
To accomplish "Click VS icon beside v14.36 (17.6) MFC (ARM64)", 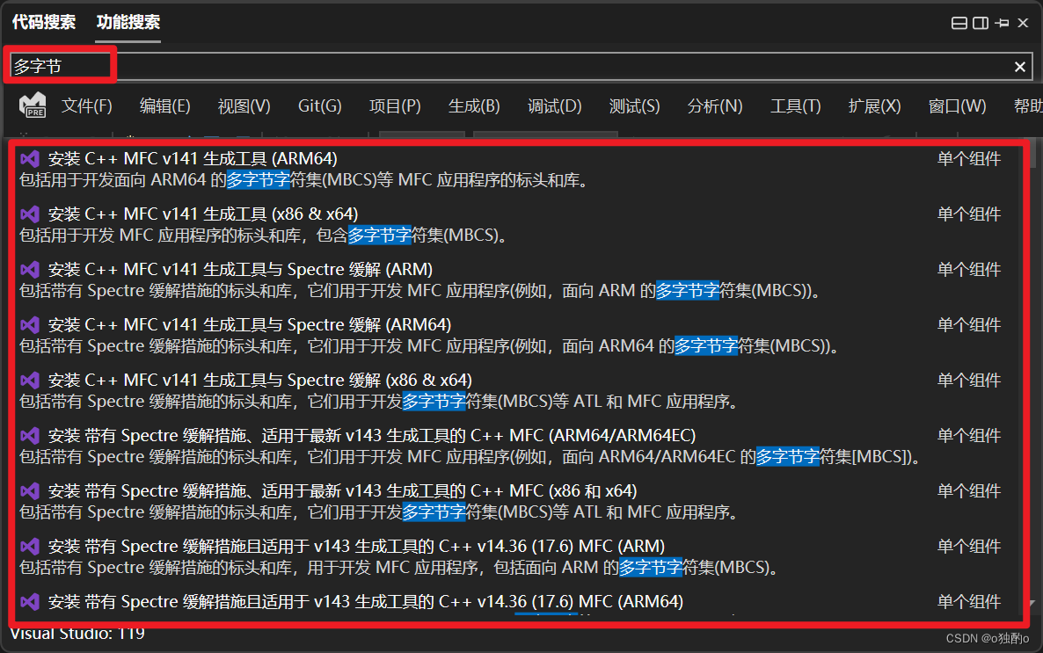I will click(29, 601).
